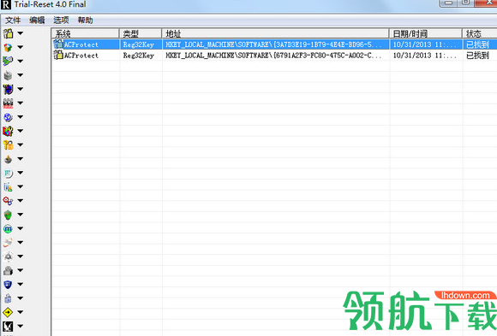Viewport: 497px width, 336px height.
Task: Click the orange and gray swoosh icon
Action: tap(8, 242)
